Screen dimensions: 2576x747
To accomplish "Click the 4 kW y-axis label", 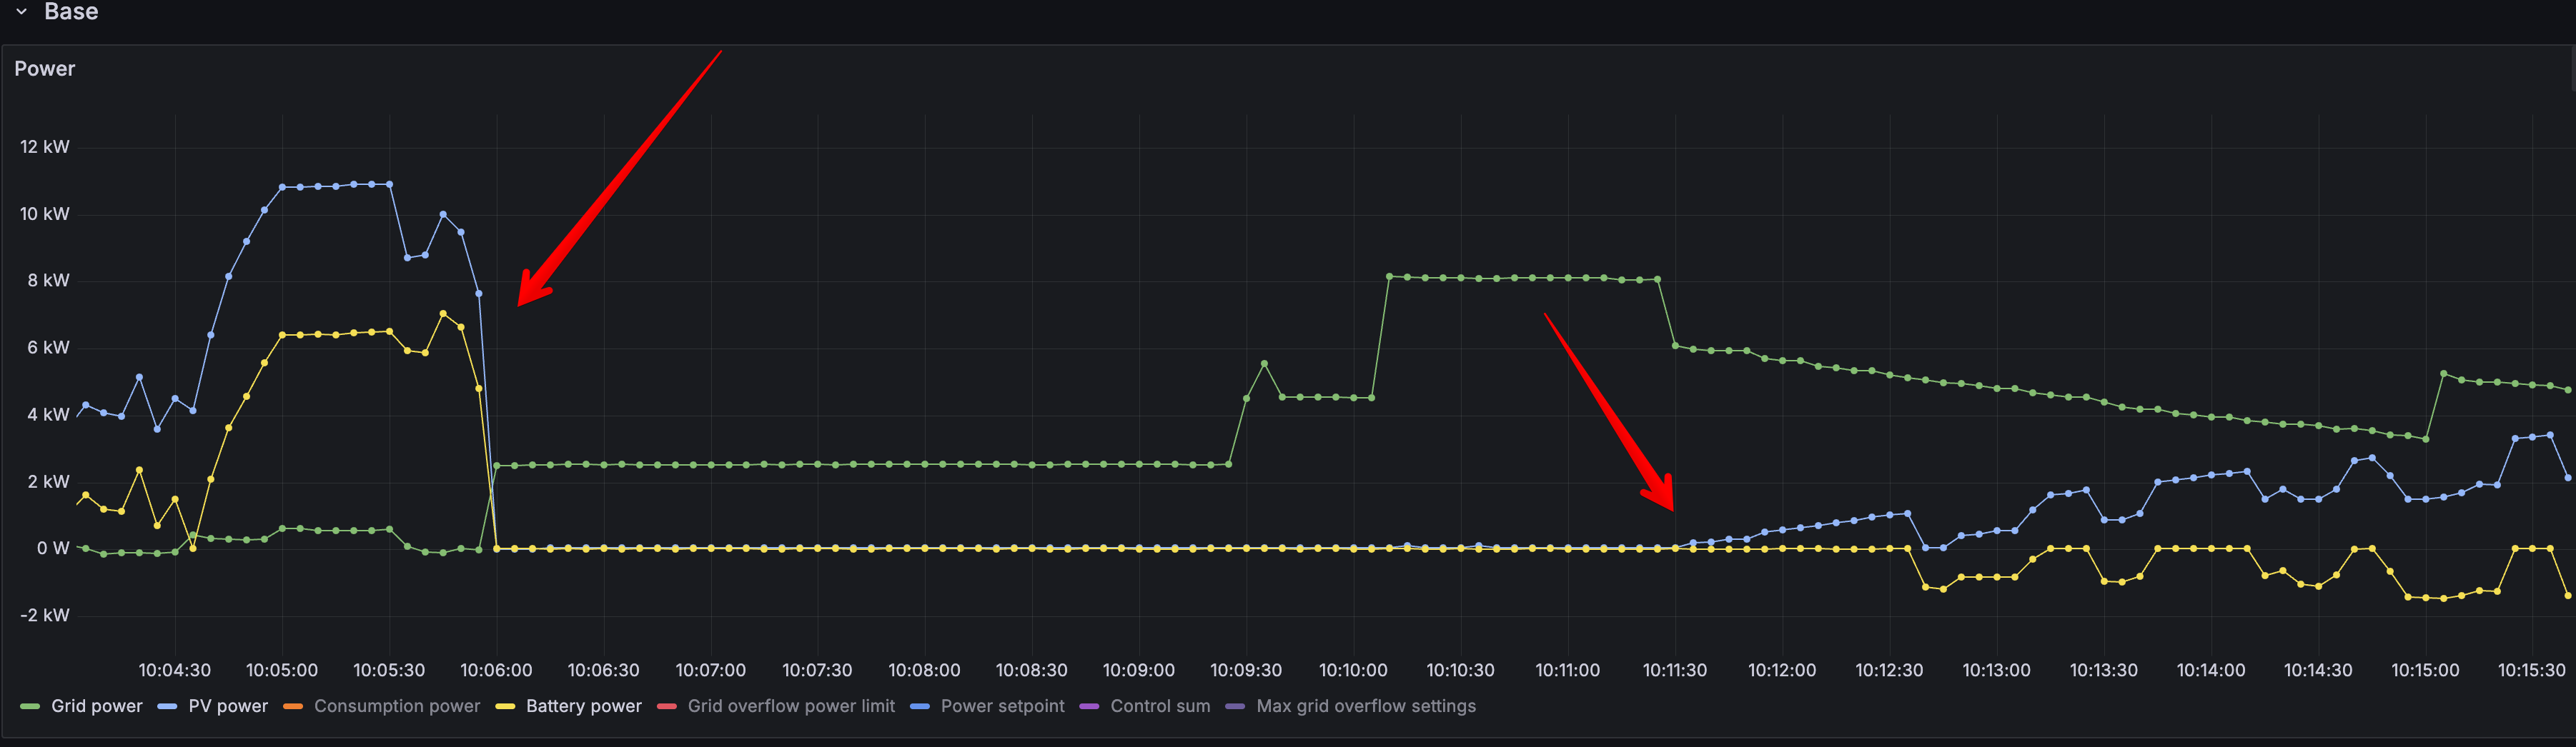I will [48, 414].
